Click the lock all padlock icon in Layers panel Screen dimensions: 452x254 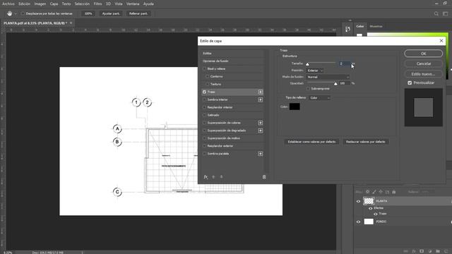pos(394,192)
